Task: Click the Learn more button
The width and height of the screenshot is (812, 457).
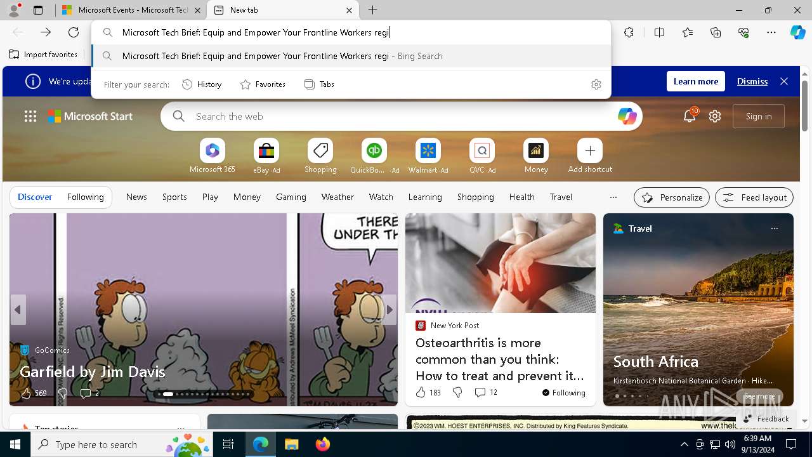Action: point(696,81)
